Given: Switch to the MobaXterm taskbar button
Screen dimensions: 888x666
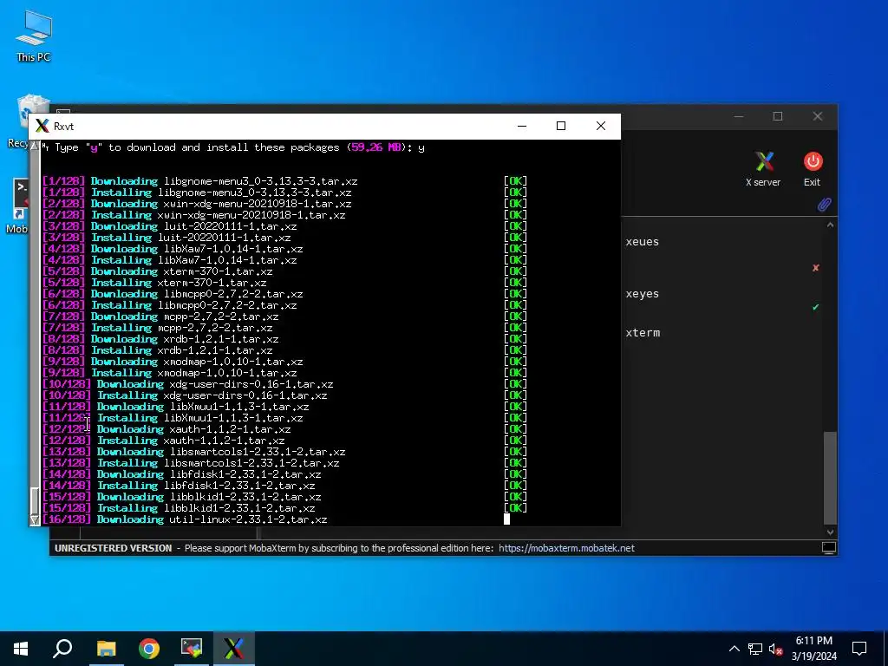Looking at the screenshot, I should 234,649.
